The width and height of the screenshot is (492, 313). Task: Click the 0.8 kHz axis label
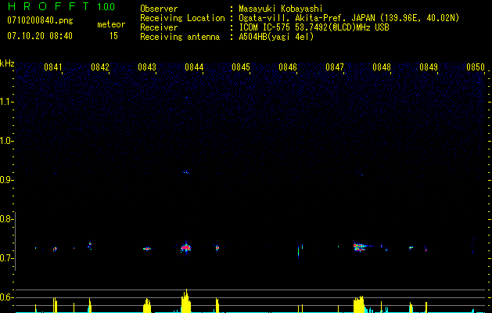pos(6,219)
